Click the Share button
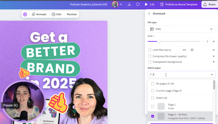The height and width of the screenshot is (124, 218). coord(210,4)
